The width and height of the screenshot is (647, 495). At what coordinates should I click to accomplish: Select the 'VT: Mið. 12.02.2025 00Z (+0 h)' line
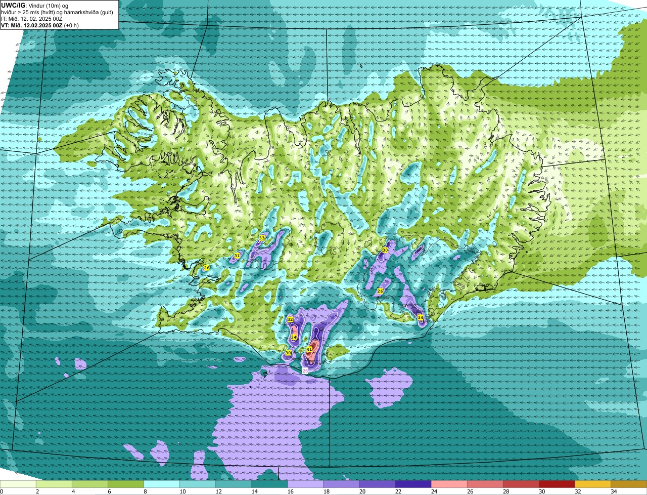click(39, 25)
